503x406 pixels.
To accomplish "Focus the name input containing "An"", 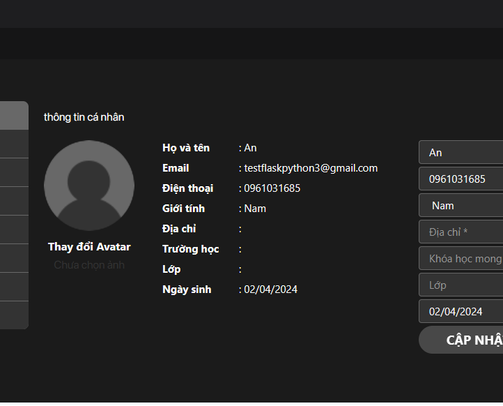I will pyautogui.click(x=461, y=152).
